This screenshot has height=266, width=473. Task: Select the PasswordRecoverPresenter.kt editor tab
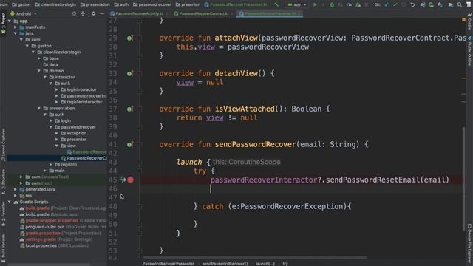[269, 13]
